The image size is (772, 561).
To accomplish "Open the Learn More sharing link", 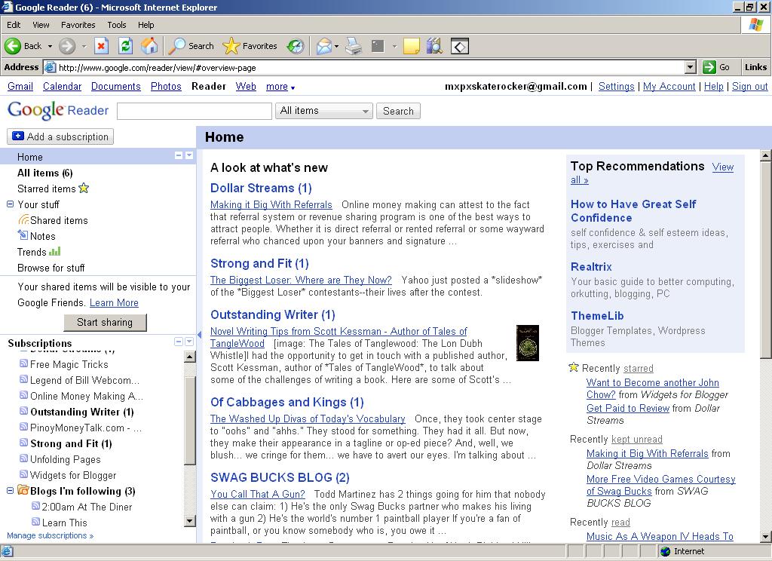I will (x=114, y=302).
